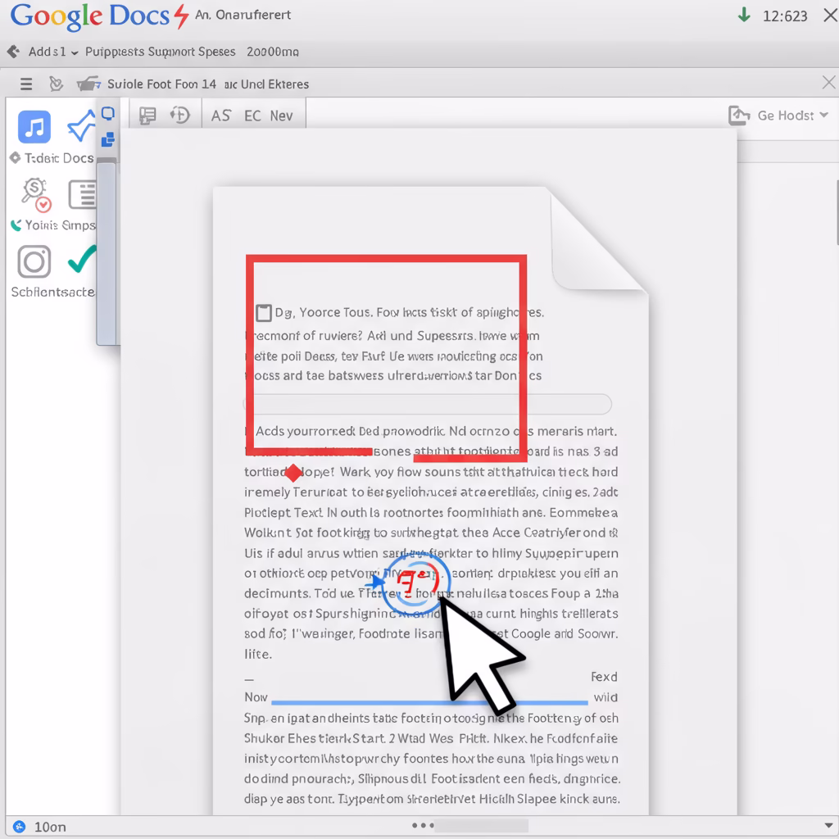
Task: Click the document layout toolbar icon
Action: click(x=147, y=115)
